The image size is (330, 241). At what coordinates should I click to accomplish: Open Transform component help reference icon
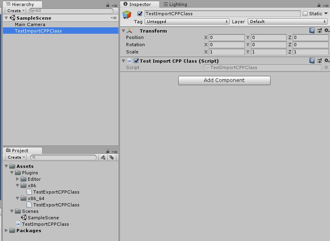click(x=312, y=31)
